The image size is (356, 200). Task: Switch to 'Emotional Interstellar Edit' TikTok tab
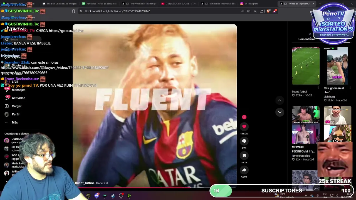219,4
